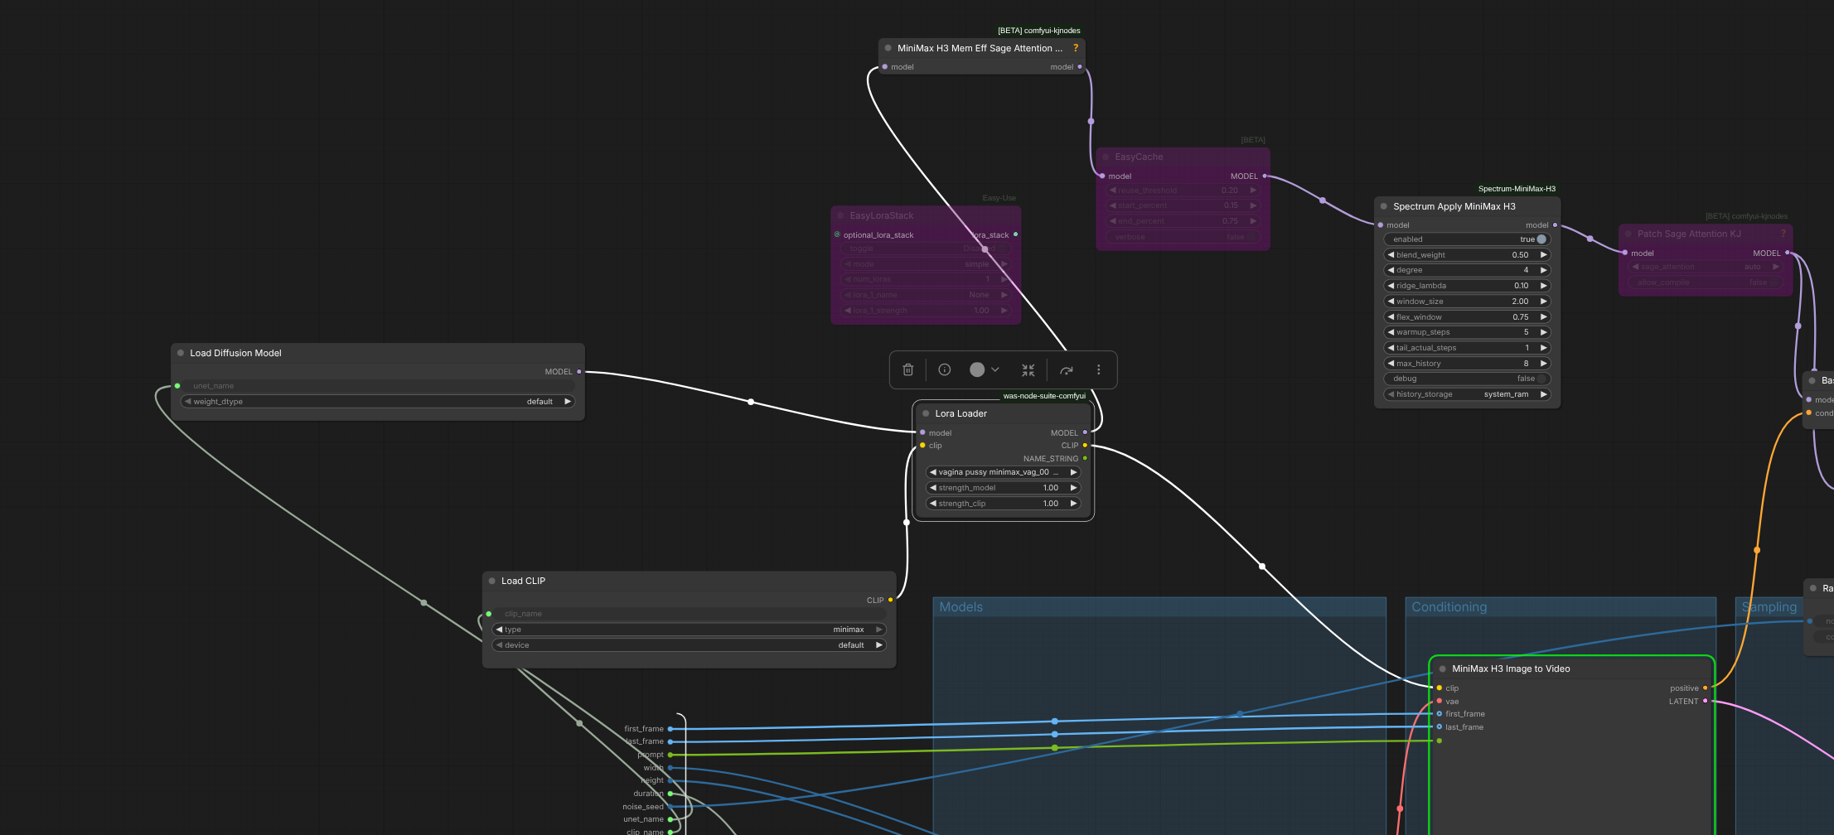Image resolution: width=1834 pixels, height=835 pixels.
Task: Open the device dropdown in Load CLIP
Action: point(690,645)
